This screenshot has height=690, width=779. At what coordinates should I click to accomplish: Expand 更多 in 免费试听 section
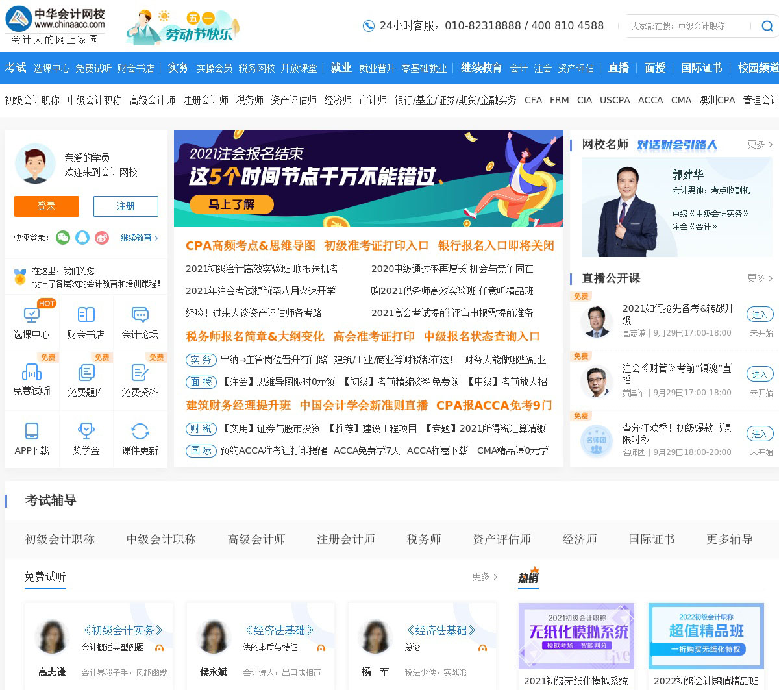click(x=484, y=576)
